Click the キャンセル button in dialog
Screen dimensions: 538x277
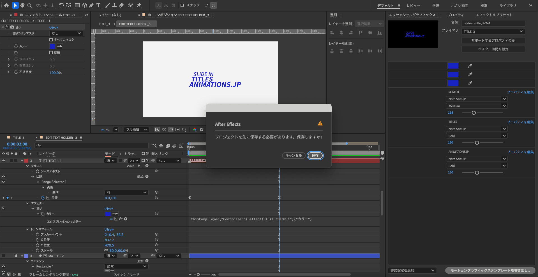click(x=294, y=156)
